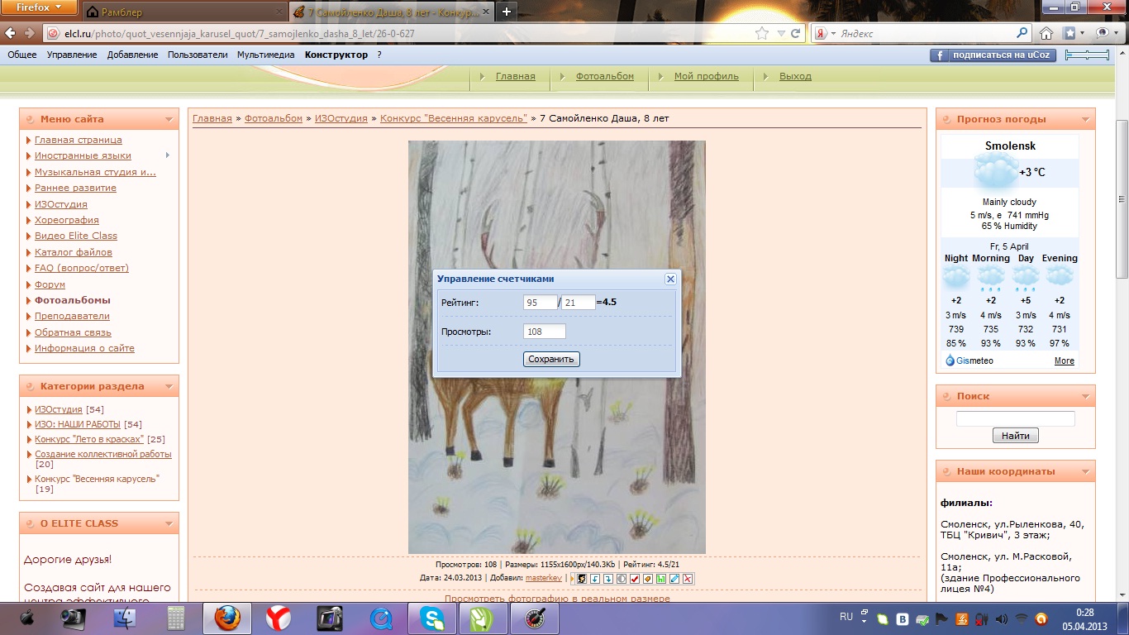The image size is (1129, 635).
Task: Collapse the О ELITE CLASS block
Action: 169,523
